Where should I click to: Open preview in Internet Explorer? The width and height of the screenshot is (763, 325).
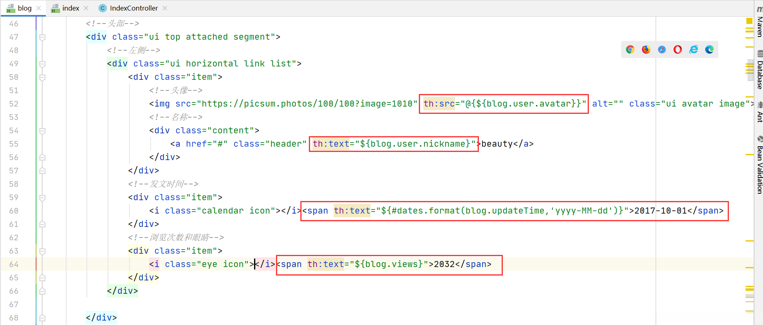click(x=694, y=49)
